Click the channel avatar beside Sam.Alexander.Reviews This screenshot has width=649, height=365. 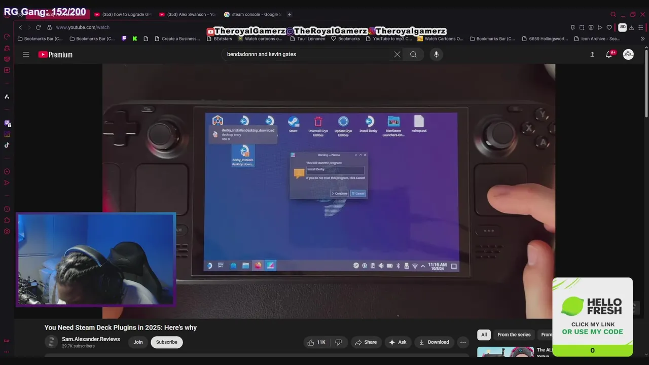(51, 342)
